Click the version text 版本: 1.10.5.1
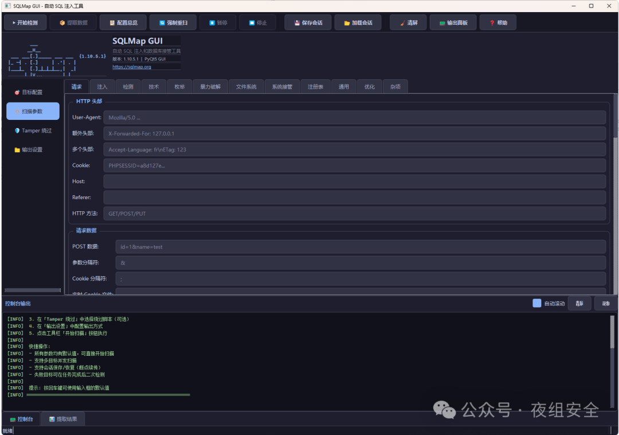Screen dimensions: 619x435 click(x=126, y=59)
